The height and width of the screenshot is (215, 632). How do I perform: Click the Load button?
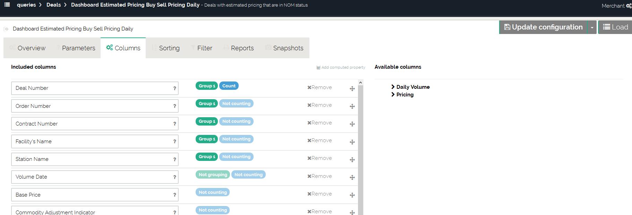click(x=615, y=27)
